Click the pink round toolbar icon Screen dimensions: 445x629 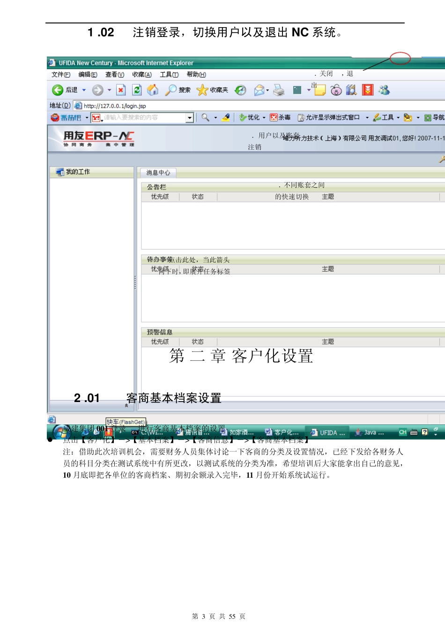[336, 90]
